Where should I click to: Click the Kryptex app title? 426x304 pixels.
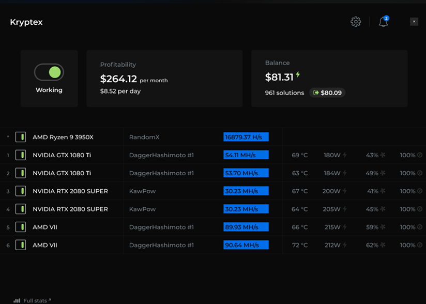point(26,22)
